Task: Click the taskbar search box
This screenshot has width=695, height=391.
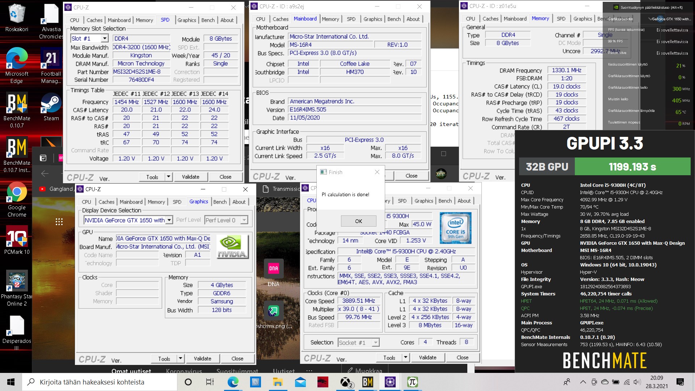Action: [x=100, y=382]
